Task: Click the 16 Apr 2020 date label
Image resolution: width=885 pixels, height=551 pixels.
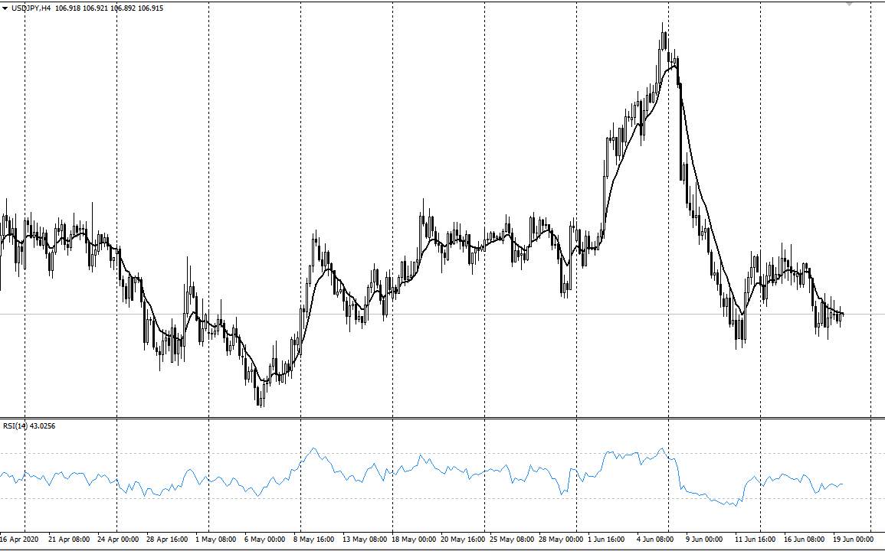Action: [19, 540]
